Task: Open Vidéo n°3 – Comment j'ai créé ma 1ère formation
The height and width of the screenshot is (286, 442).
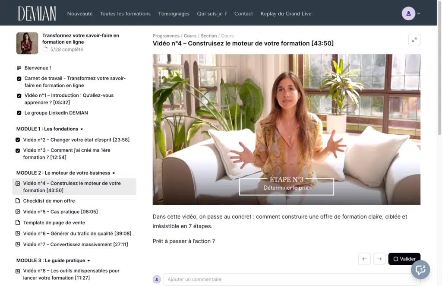Action: click(66, 154)
